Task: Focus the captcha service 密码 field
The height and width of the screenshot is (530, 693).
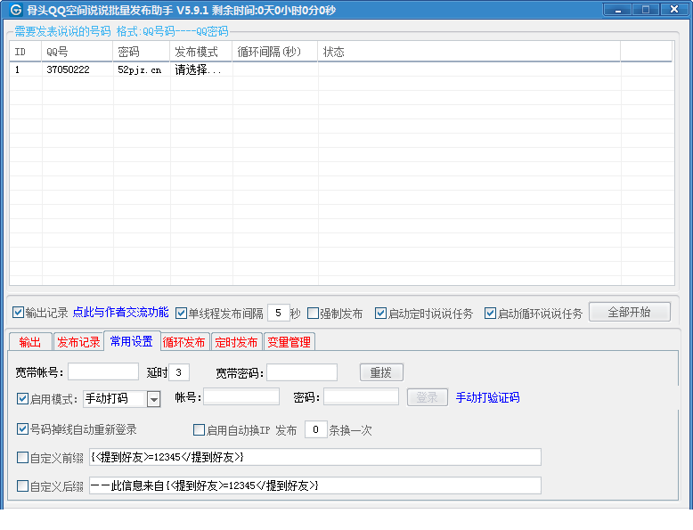Action: pos(361,397)
